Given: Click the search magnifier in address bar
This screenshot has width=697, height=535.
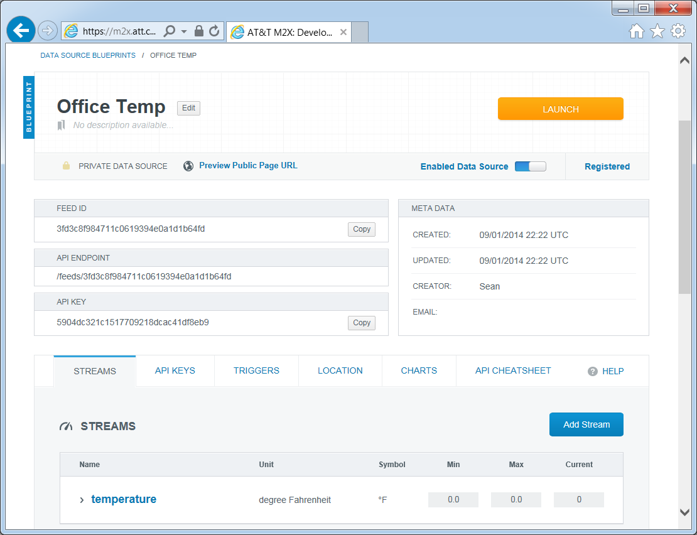Looking at the screenshot, I should (169, 31).
